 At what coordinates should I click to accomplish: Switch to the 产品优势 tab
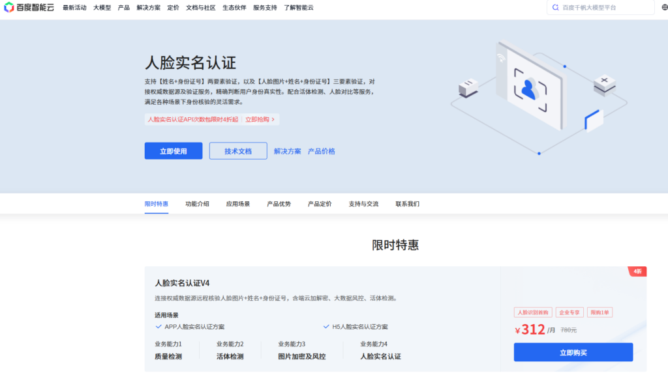coord(279,204)
